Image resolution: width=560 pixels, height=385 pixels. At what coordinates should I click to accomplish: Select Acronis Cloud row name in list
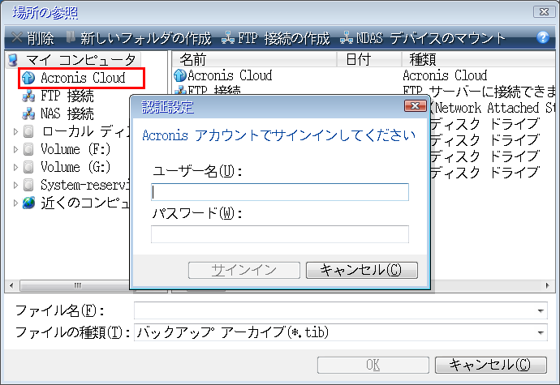[230, 75]
